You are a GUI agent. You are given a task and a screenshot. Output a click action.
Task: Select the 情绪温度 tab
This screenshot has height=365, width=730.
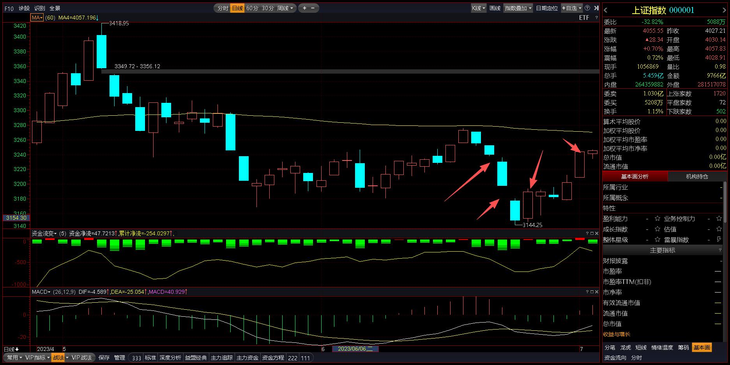[x=662, y=347]
